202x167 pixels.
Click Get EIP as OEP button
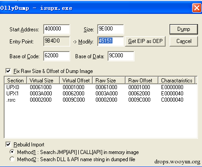click(x=145, y=41)
